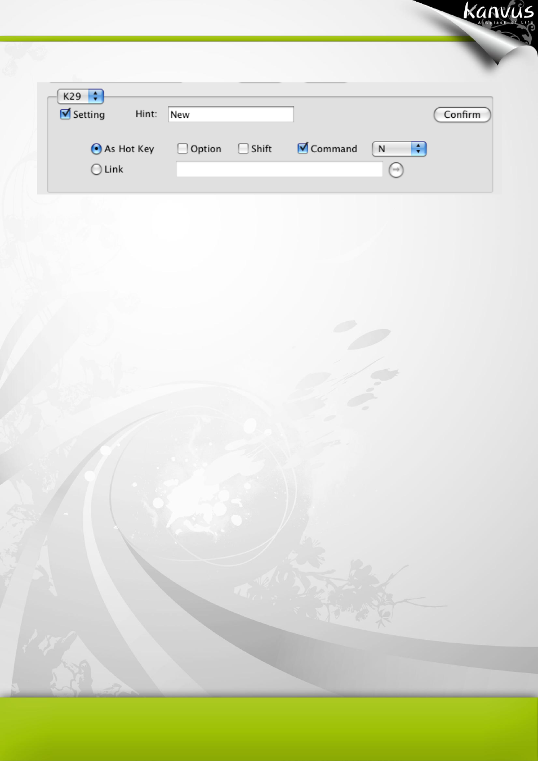
Task: Open the K29 key selector dropdown
Action: coord(81,96)
